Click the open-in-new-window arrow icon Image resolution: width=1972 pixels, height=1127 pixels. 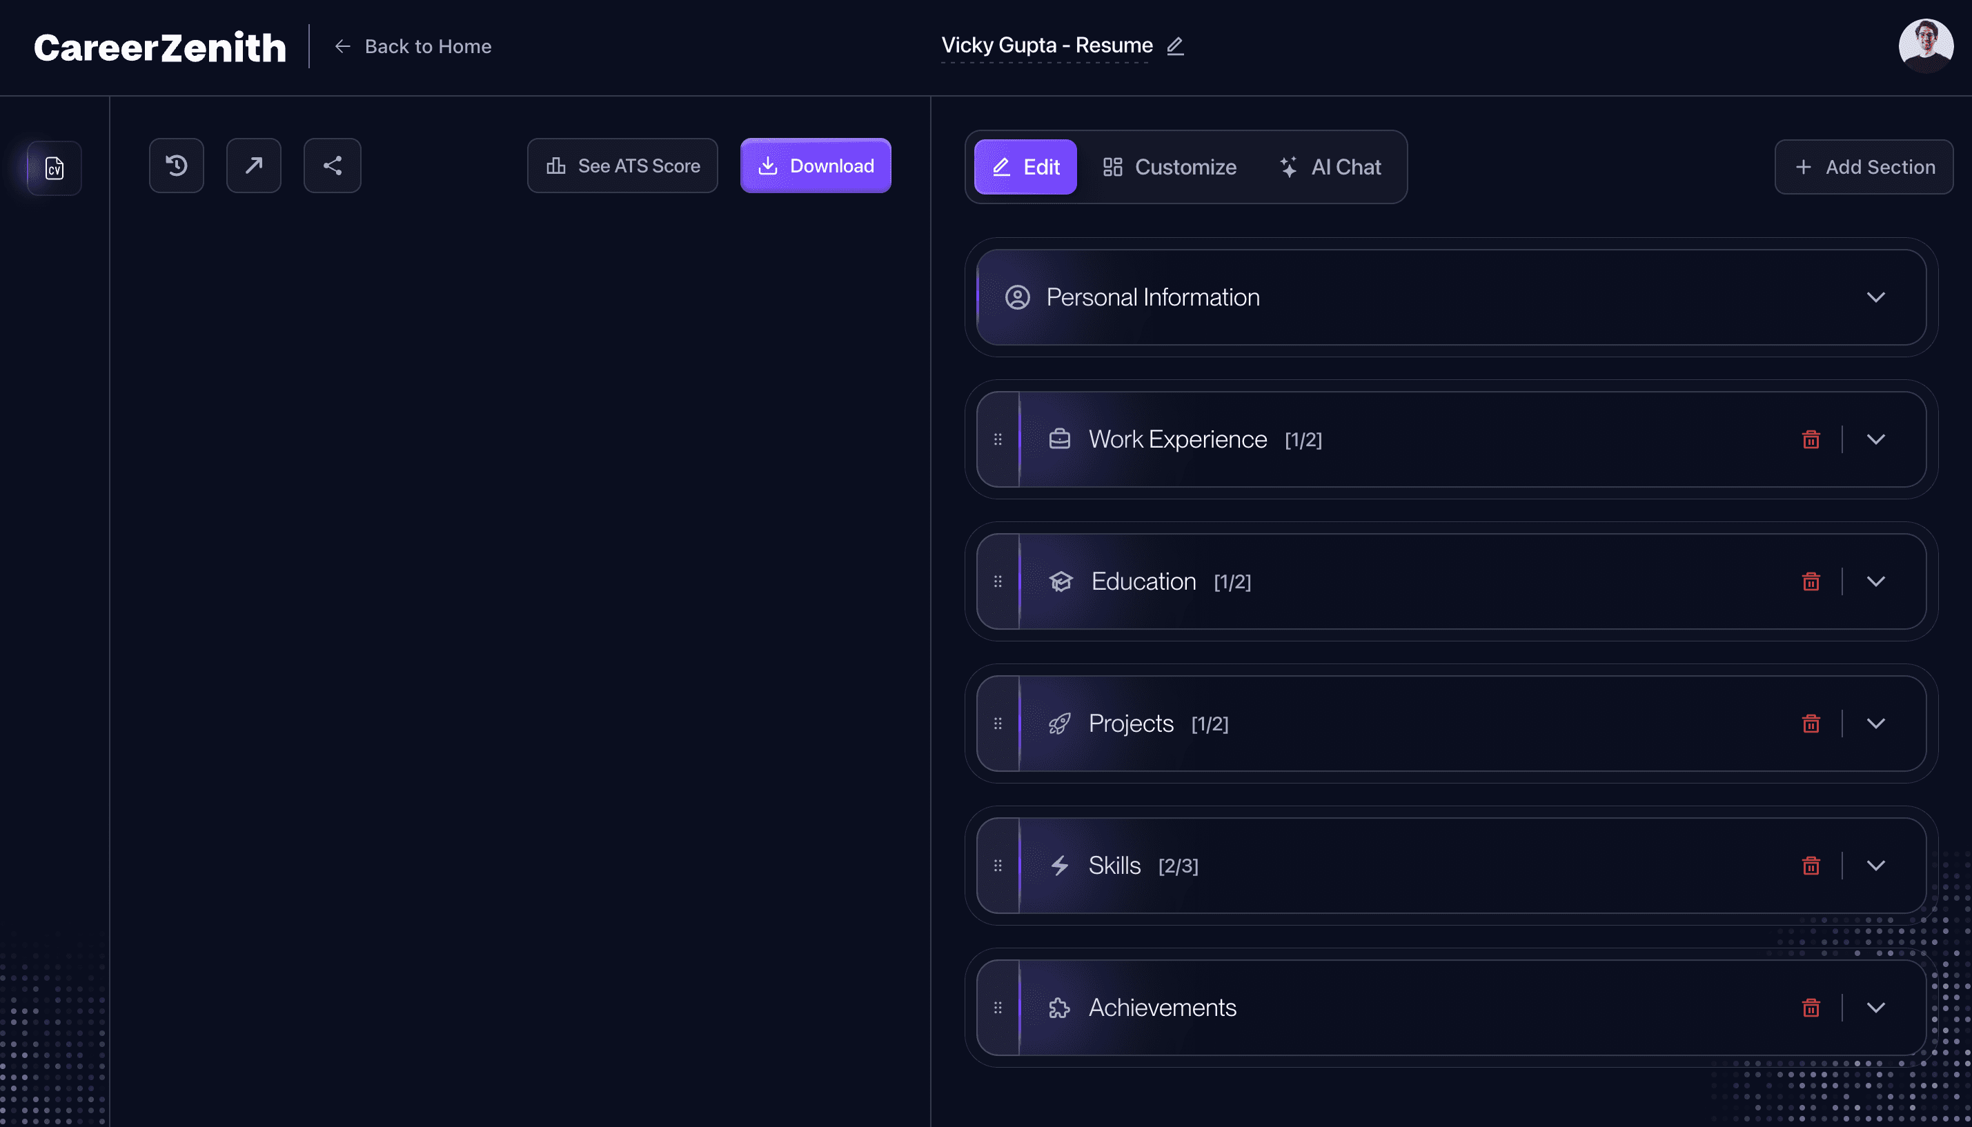(x=254, y=166)
